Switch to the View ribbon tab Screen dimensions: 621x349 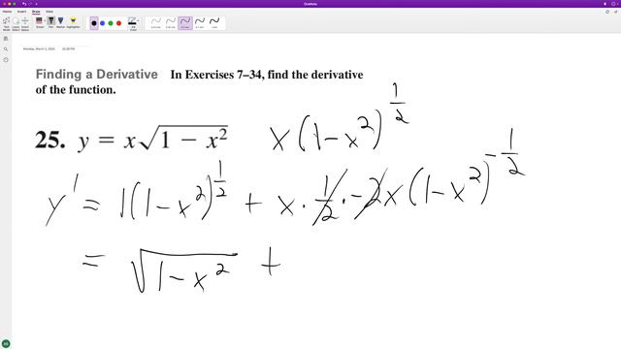(49, 12)
